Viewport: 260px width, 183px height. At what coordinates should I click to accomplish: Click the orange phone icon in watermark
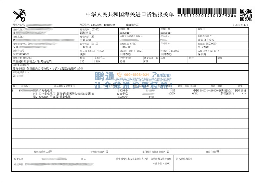tap(119, 75)
